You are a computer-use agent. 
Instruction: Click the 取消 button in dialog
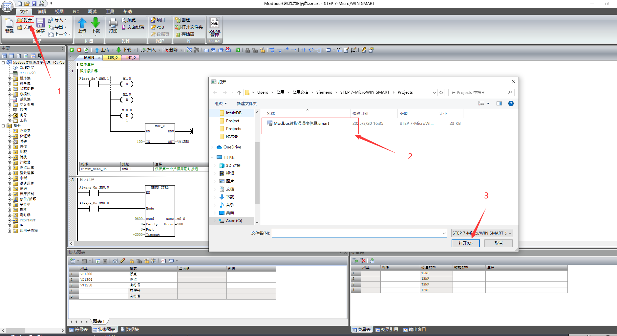(498, 243)
